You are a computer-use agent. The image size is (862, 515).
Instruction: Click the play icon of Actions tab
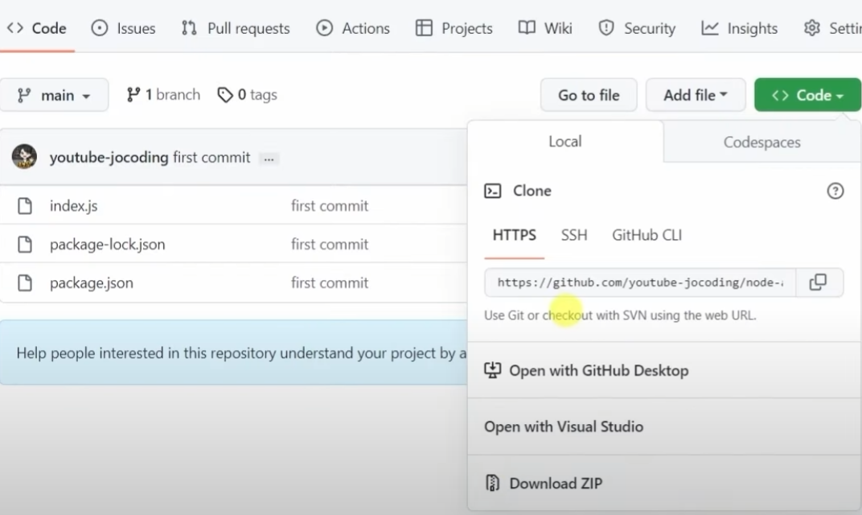coord(324,28)
